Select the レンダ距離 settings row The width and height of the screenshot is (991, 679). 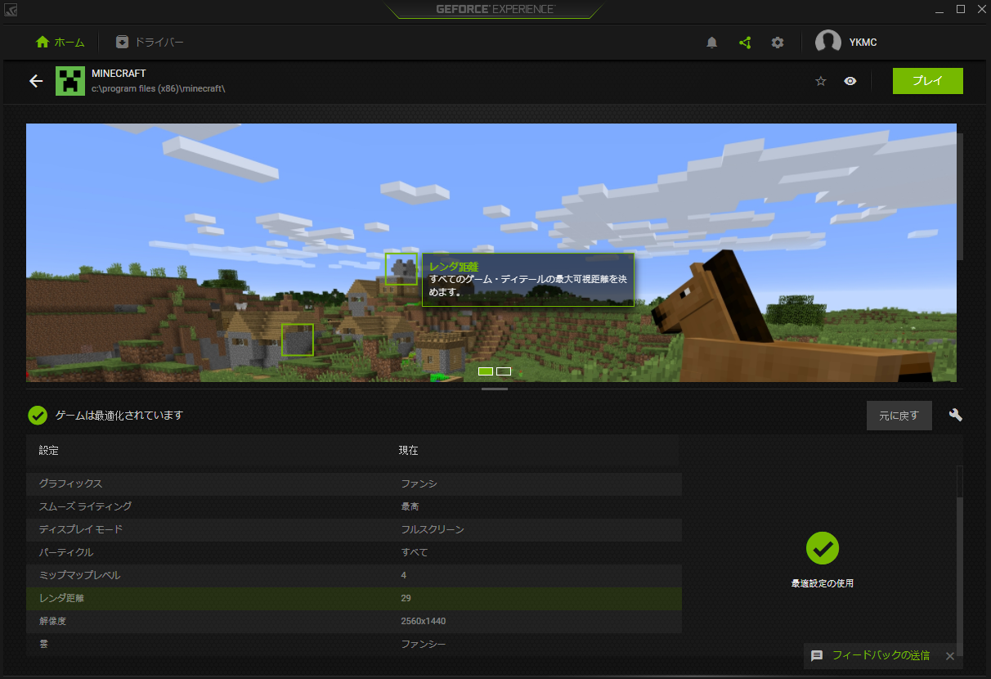coord(353,598)
